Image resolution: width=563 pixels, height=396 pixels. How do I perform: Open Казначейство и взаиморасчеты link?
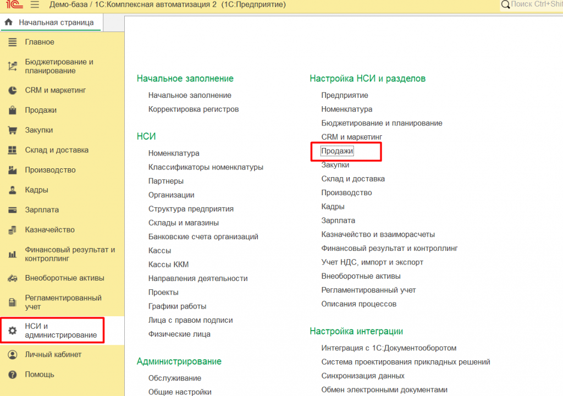click(378, 235)
